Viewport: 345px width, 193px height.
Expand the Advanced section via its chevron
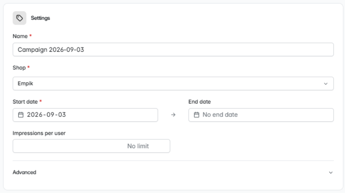pos(331,172)
